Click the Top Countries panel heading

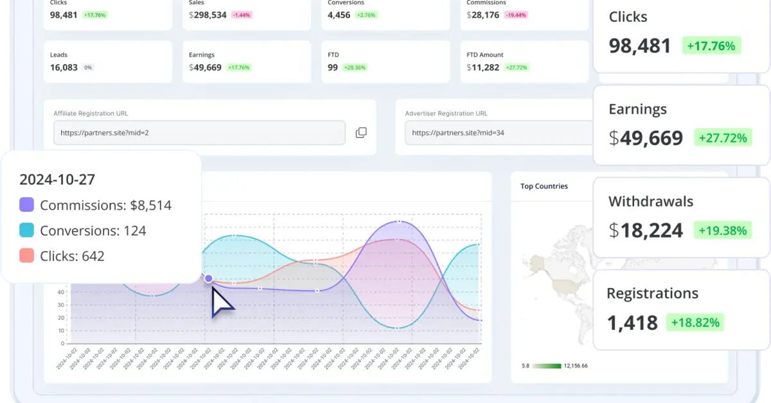(x=544, y=186)
